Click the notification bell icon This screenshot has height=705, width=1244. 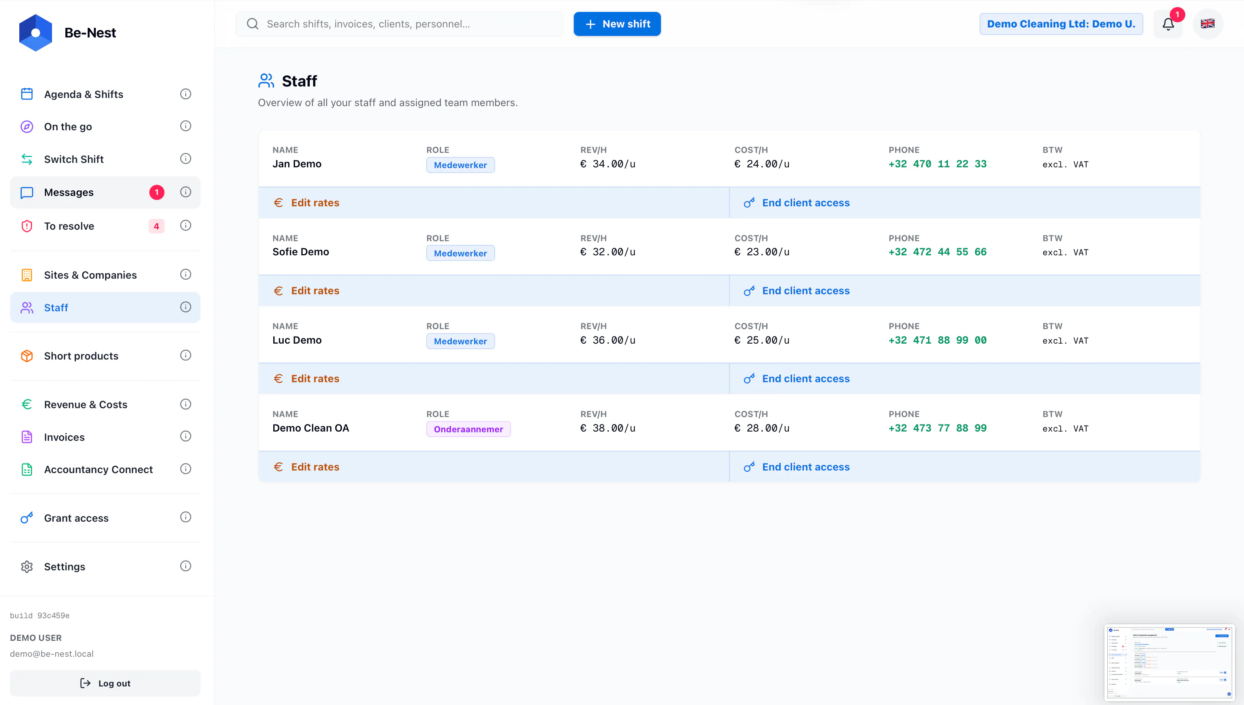[x=1168, y=24]
